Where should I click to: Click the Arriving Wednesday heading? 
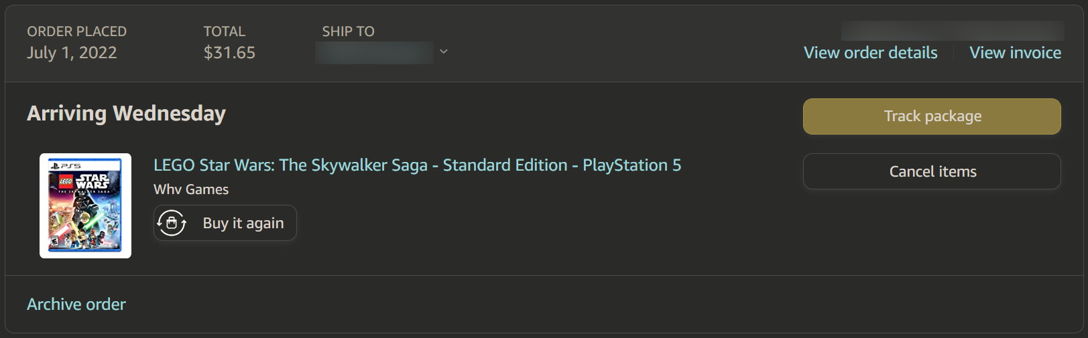[x=126, y=114]
